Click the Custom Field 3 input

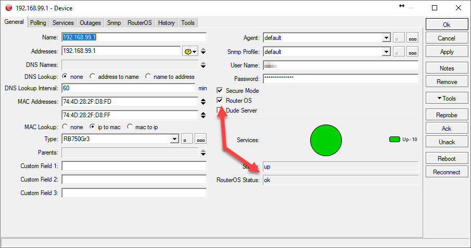(x=134, y=193)
